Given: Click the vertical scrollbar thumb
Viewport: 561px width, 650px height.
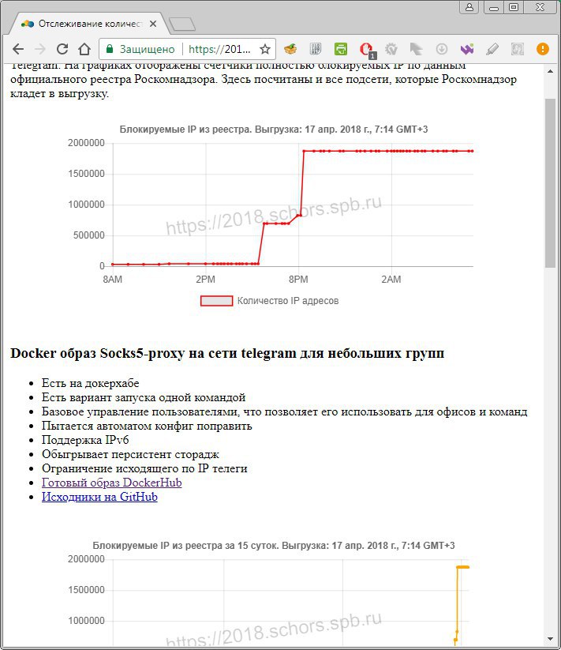Looking at the screenshot, I should click(550, 182).
